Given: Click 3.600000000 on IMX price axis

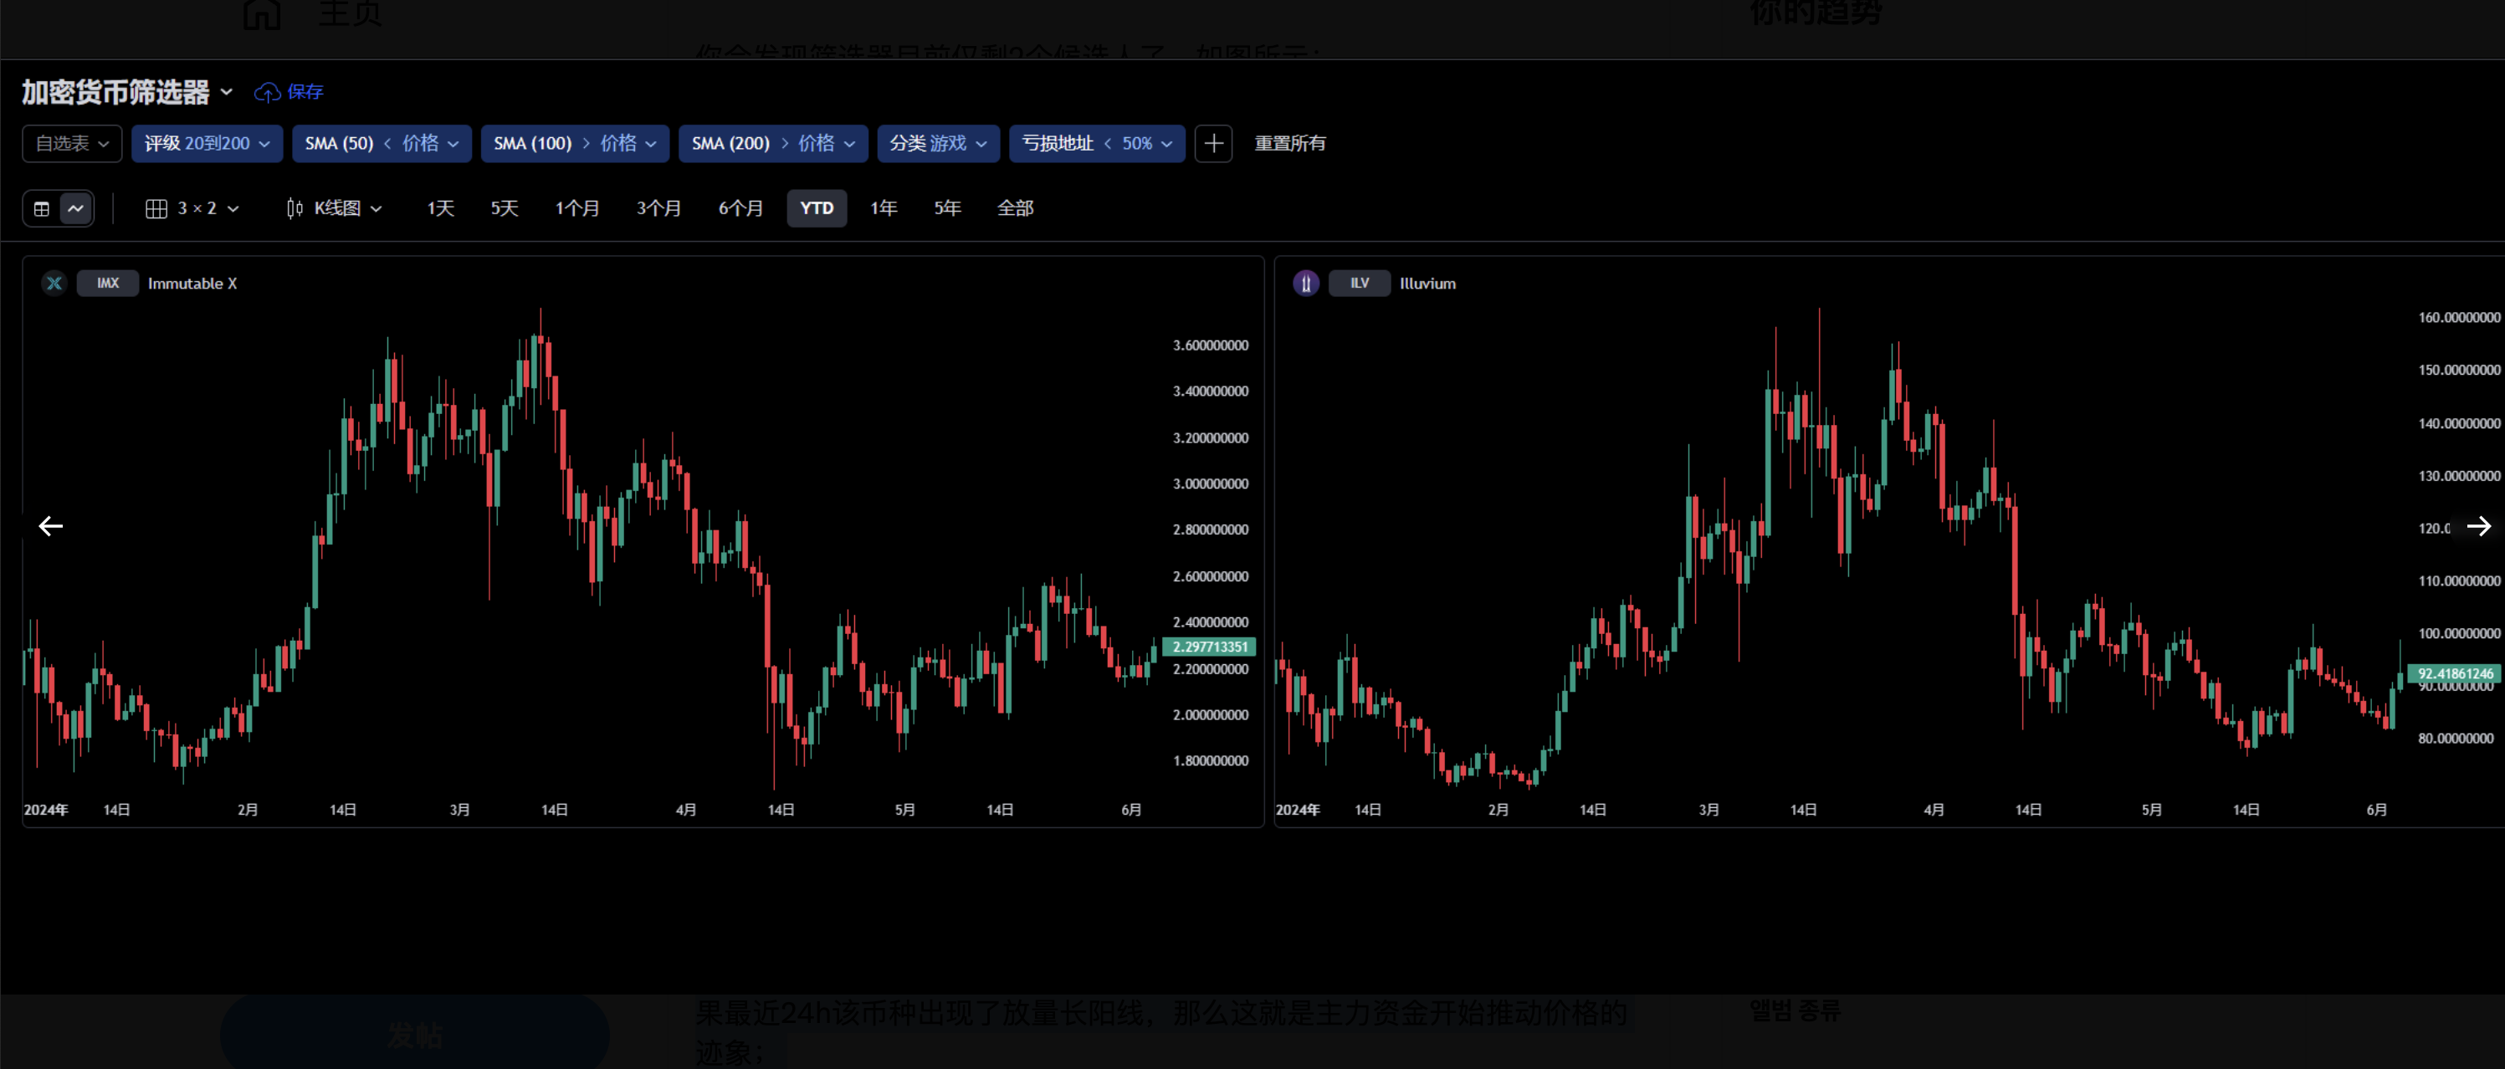Looking at the screenshot, I should click(x=1210, y=346).
